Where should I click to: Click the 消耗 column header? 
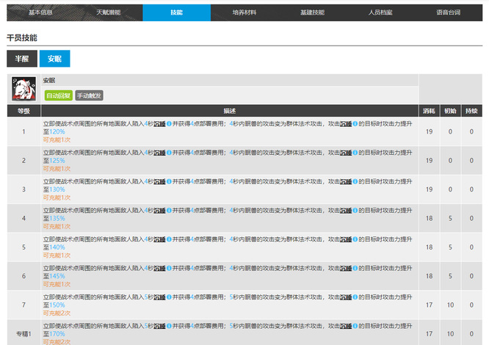[429, 111]
